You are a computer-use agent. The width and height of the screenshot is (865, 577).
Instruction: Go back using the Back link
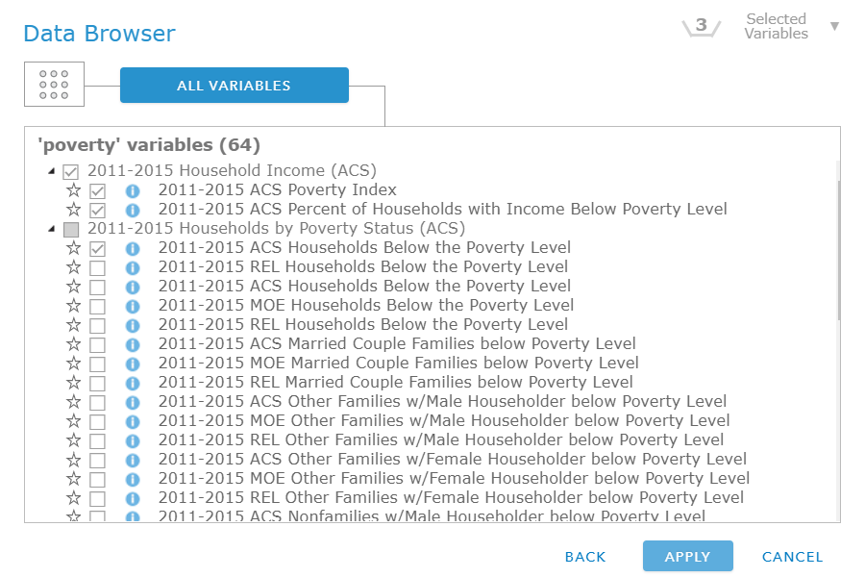pos(585,557)
